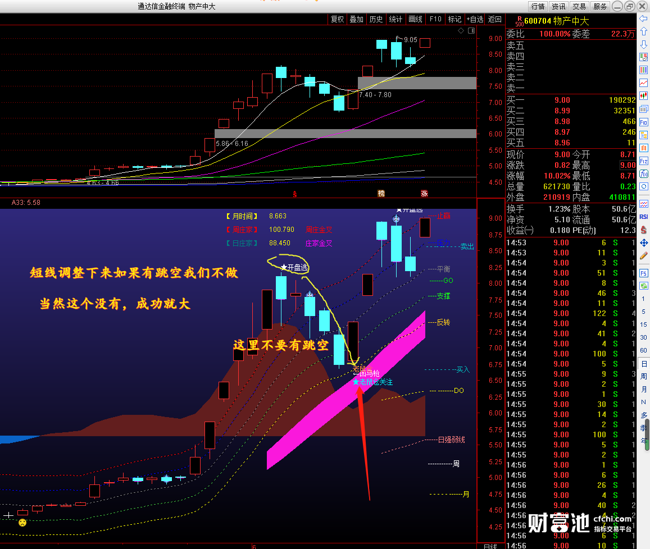
Task: Click the up arrow icon in right sidebar
Action: click(643, 31)
